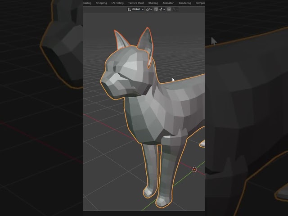The width and height of the screenshot is (288, 216).
Task: Toggle the snapping magnet icon
Action: [x=156, y=9]
